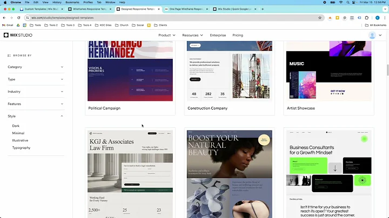Open the Apple menu
The width and height of the screenshot is (389, 218).
[x=5, y=2]
